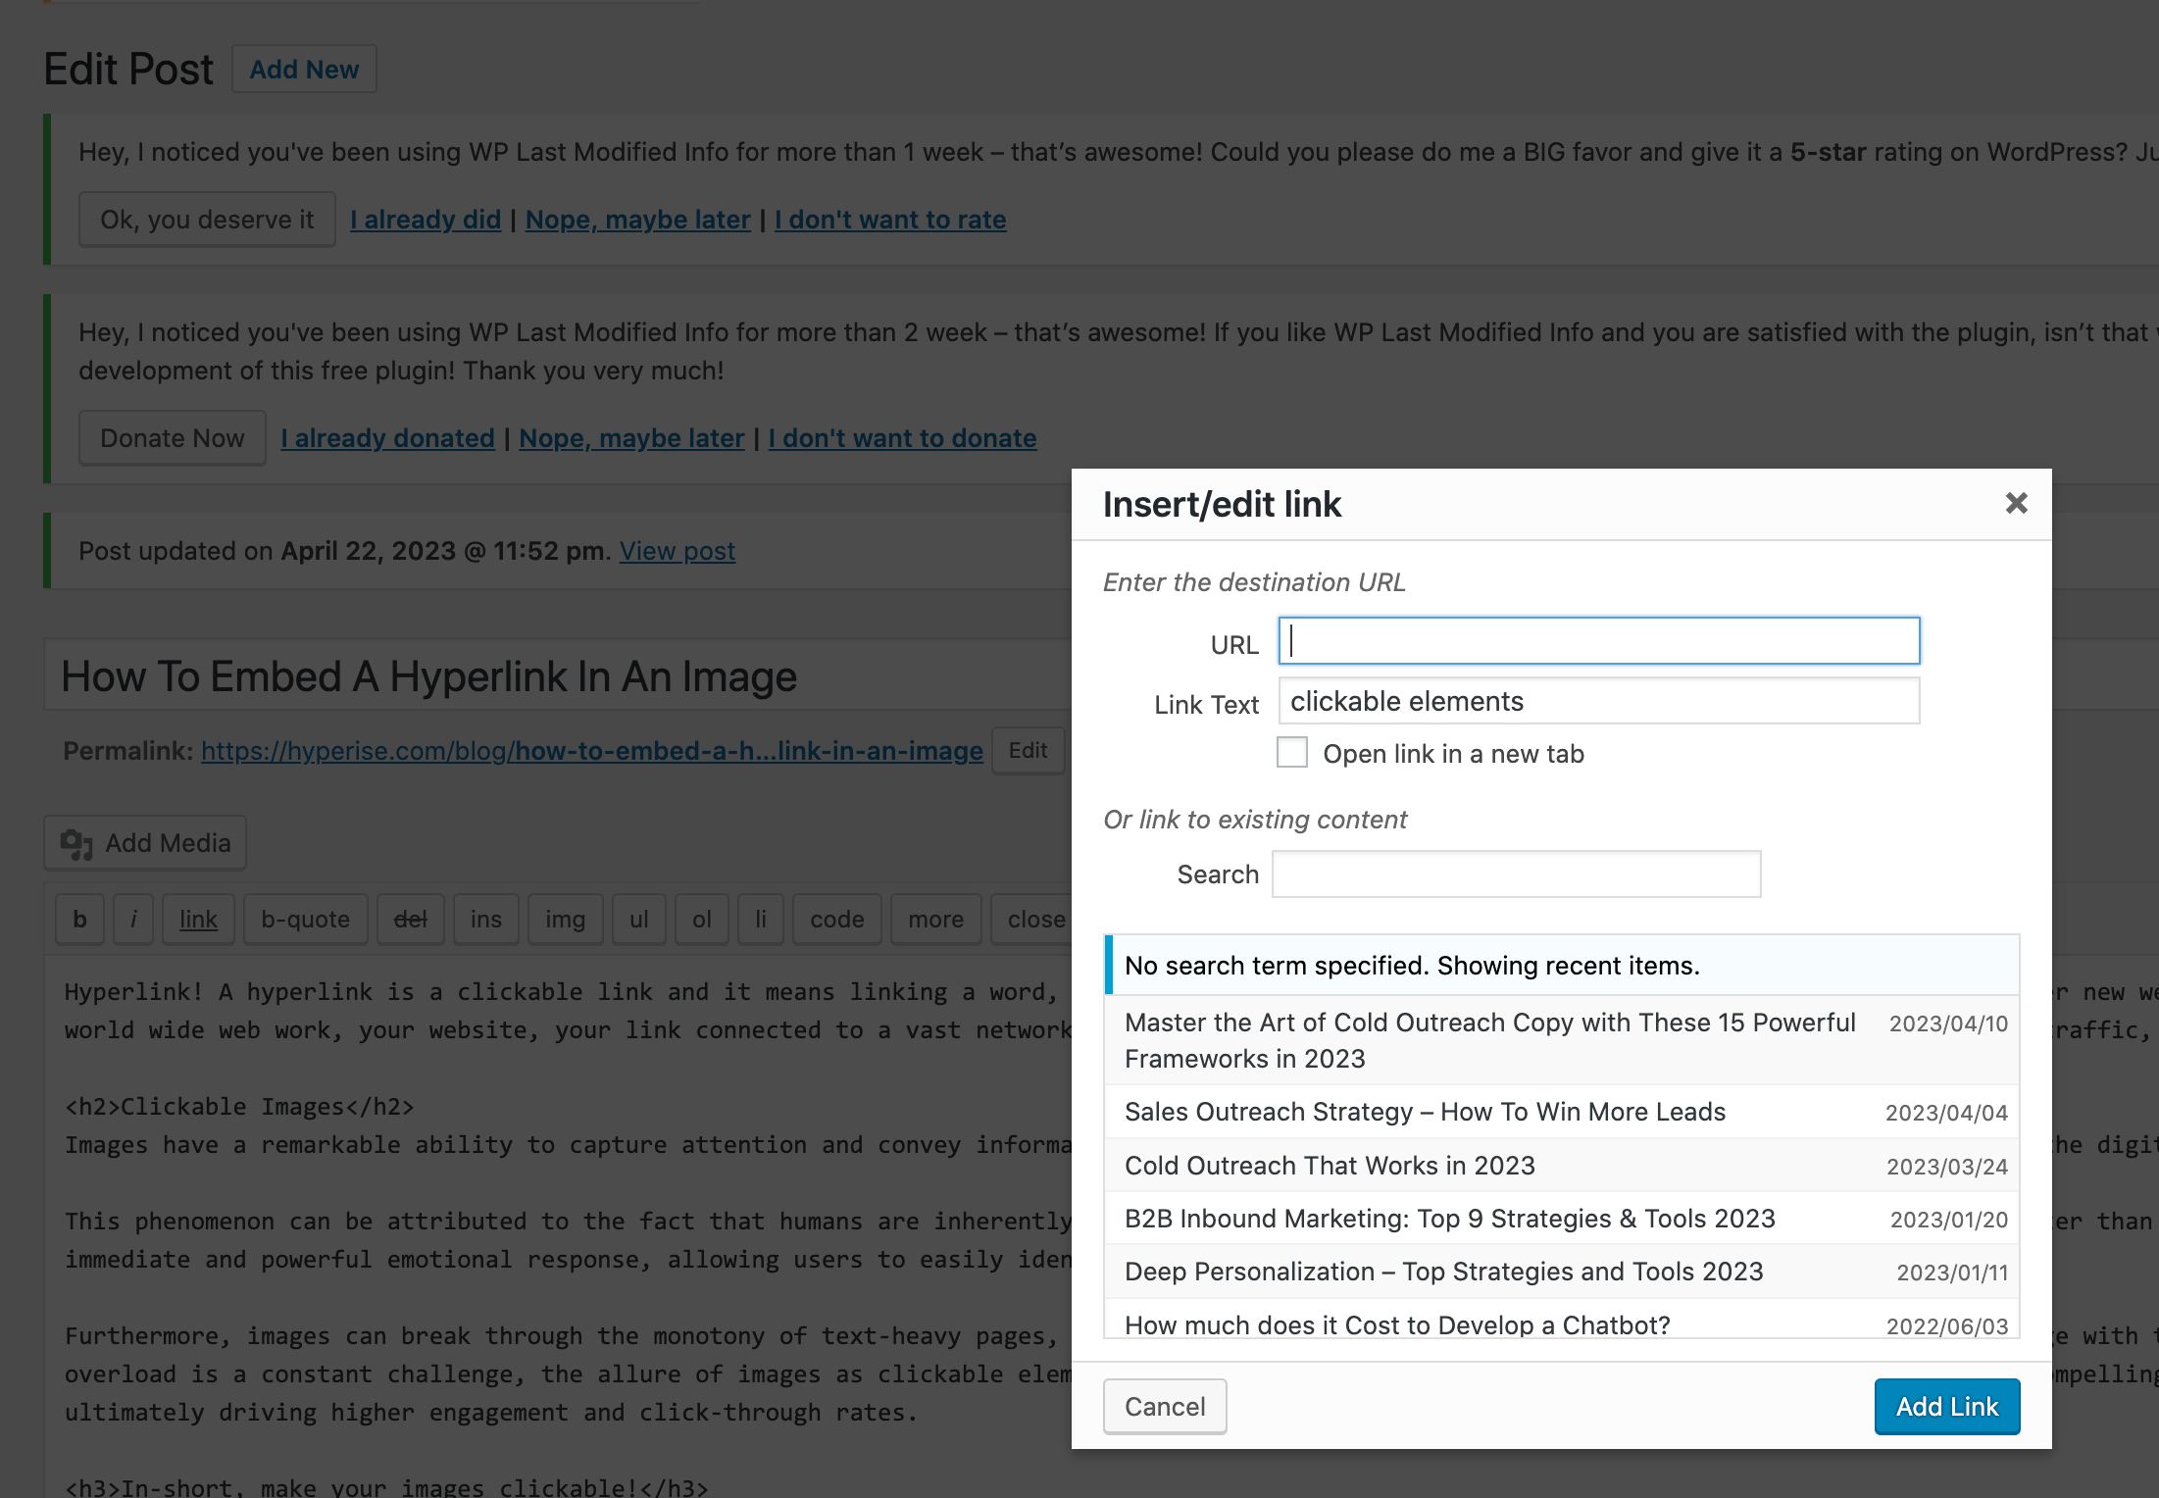Click the URL input field

1599,641
